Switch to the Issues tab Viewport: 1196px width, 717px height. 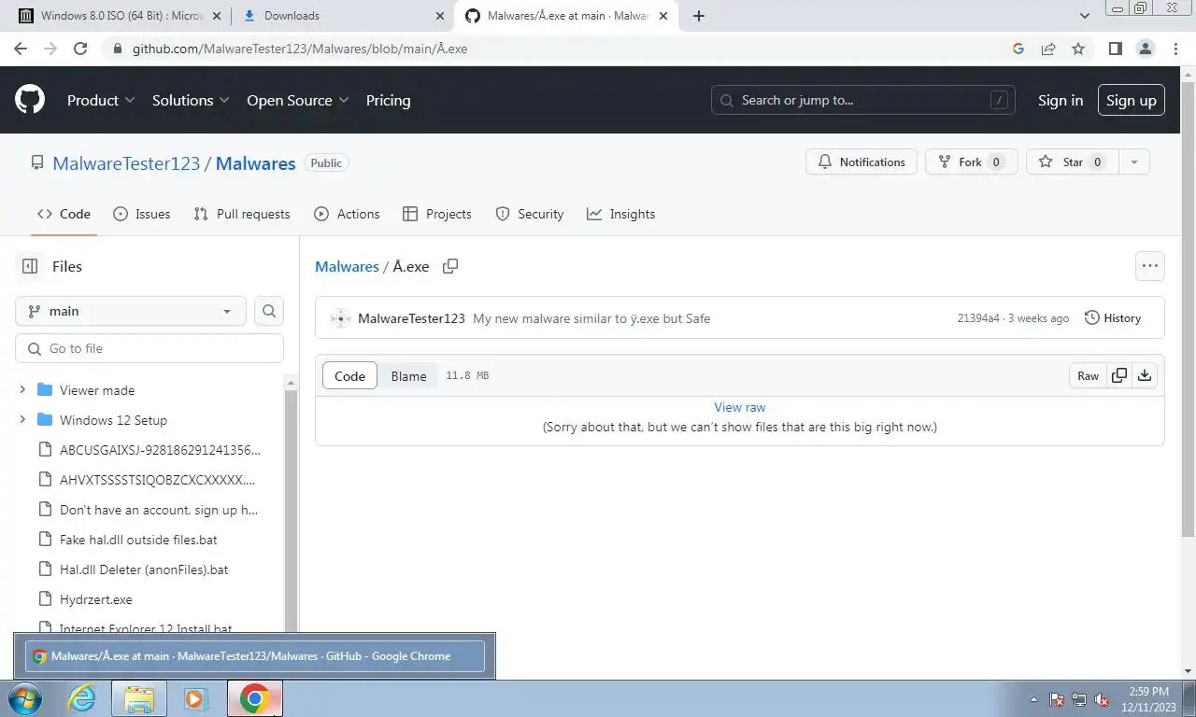pos(142,214)
